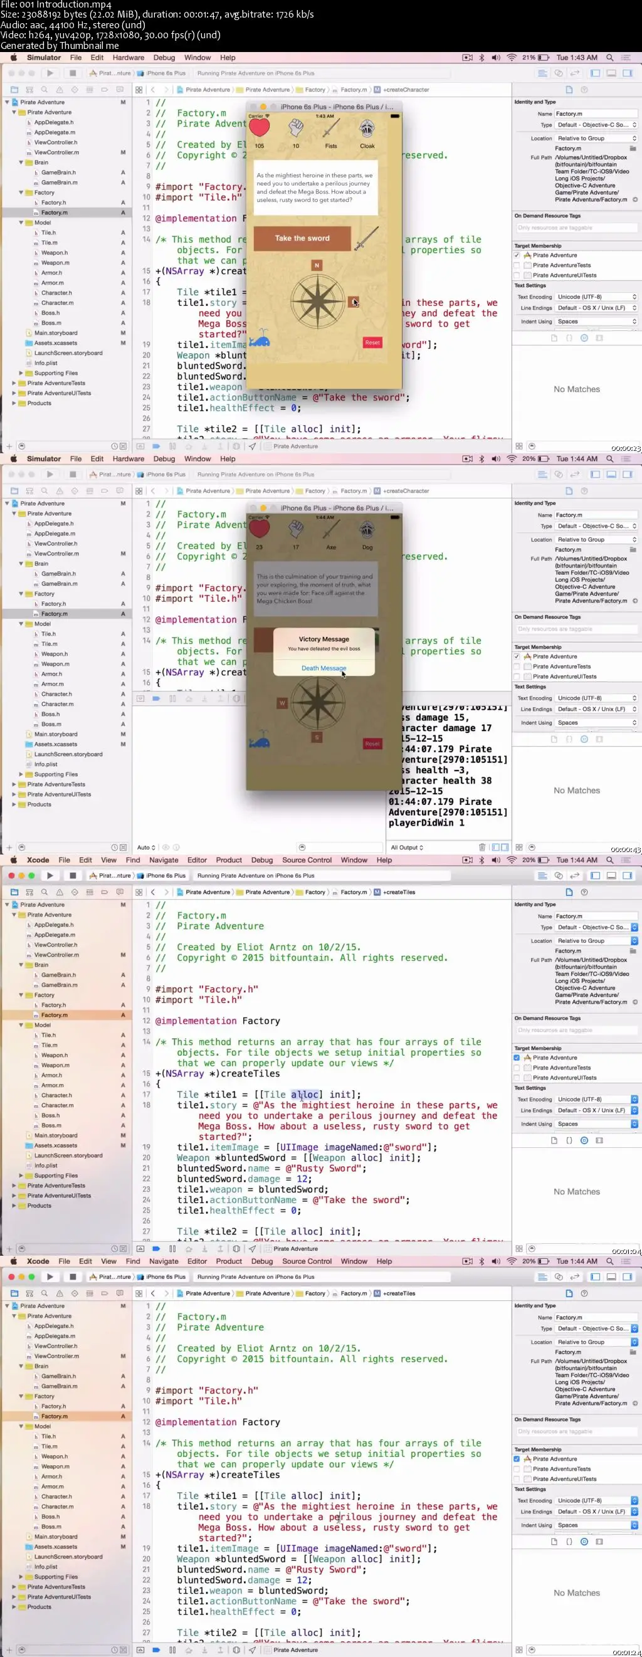The height and width of the screenshot is (1657, 642).
Task: Open the Simulator menu in the first frame
Action: click(44, 57)
